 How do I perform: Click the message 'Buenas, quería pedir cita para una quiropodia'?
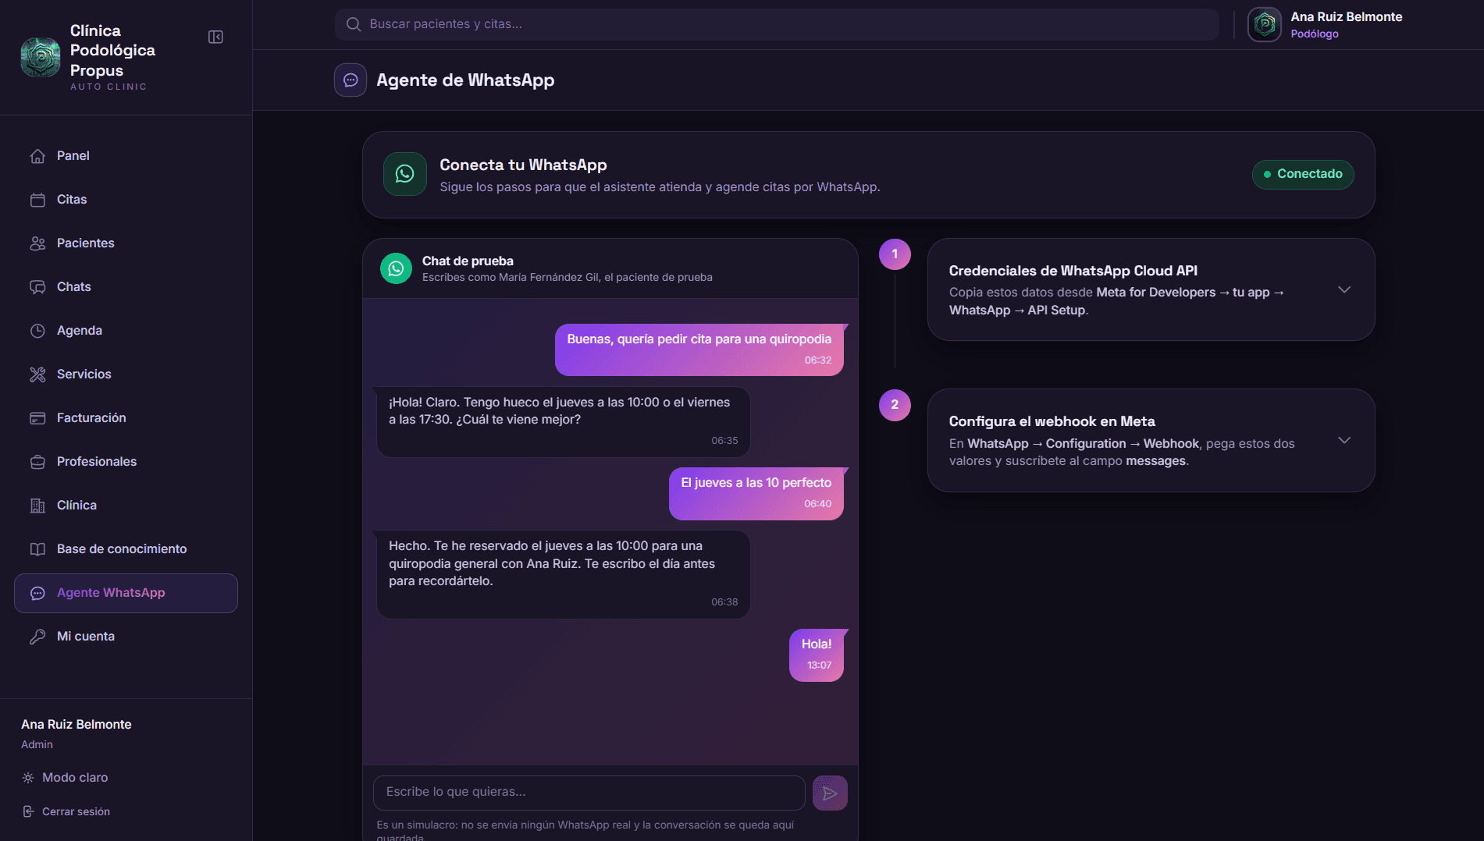click(699, 350)
